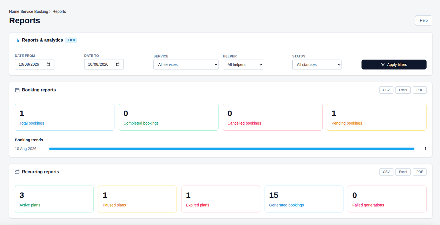This screenshot has height=225, width=440.
Task: Click the Booking reports calendar icon
Action: point(17,90)
